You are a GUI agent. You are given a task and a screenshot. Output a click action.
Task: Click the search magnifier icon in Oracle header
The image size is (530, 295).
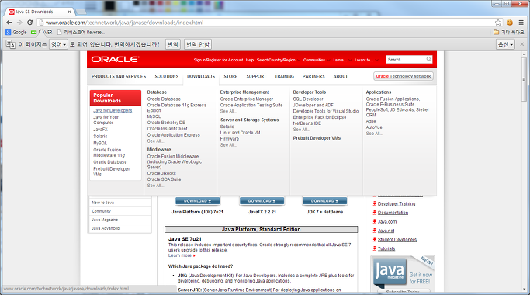(x=428, y=59)
